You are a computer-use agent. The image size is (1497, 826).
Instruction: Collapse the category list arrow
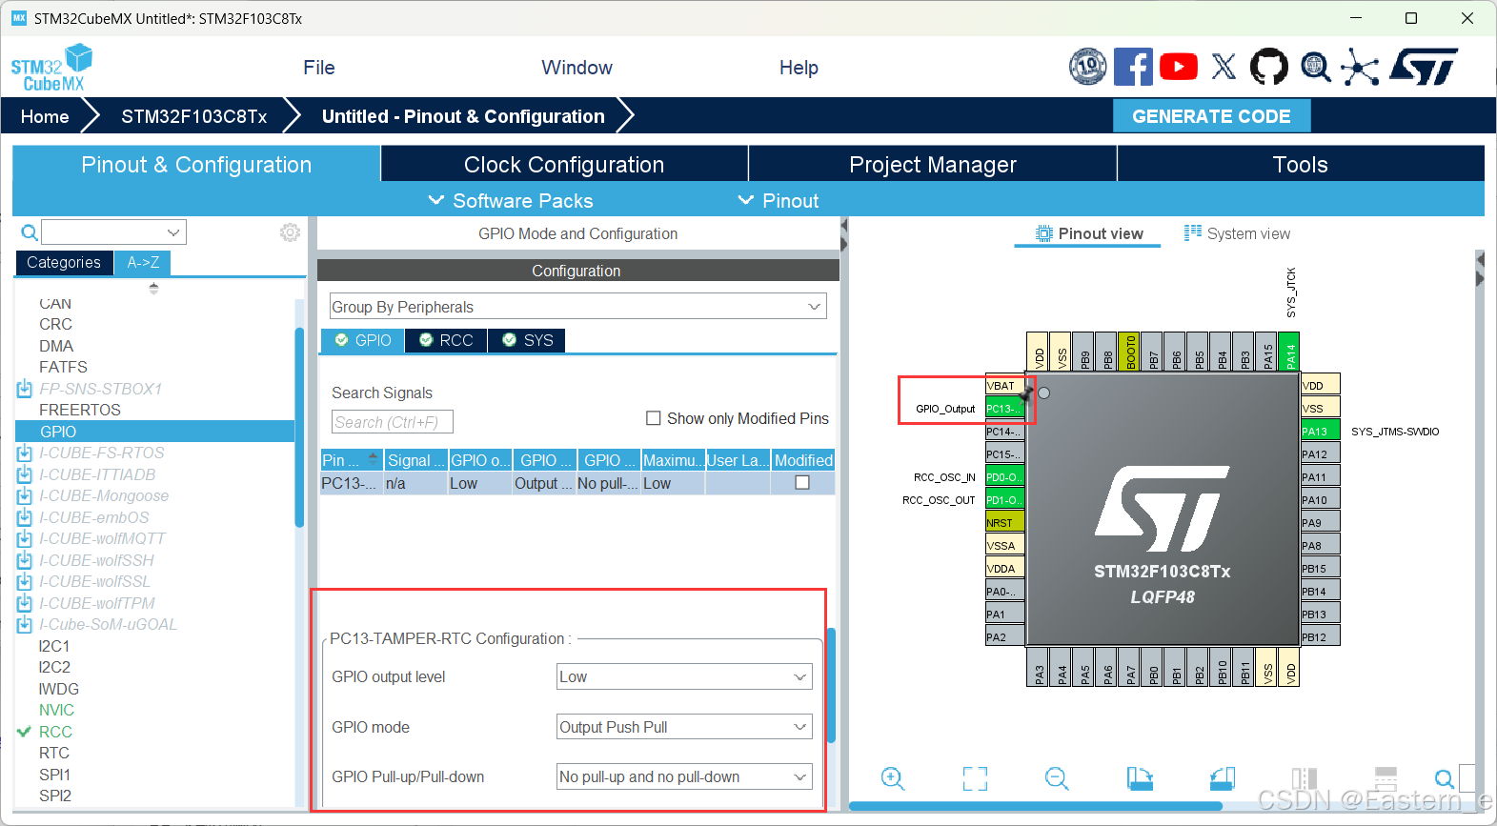click(x=153, y=288)
